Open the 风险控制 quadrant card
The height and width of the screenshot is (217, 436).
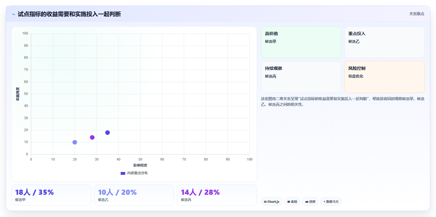pyautogui.click(x=384, y=77)
